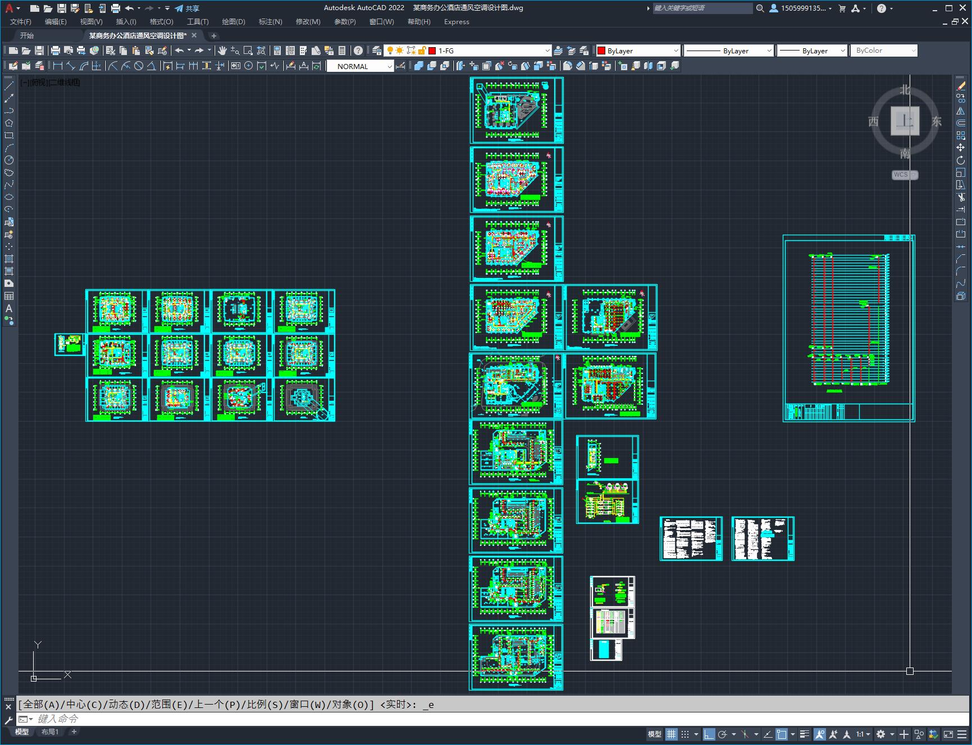Screen dimensions: 972x745
Task: Toggle Ortho mode in status bar
Action: 709,734
